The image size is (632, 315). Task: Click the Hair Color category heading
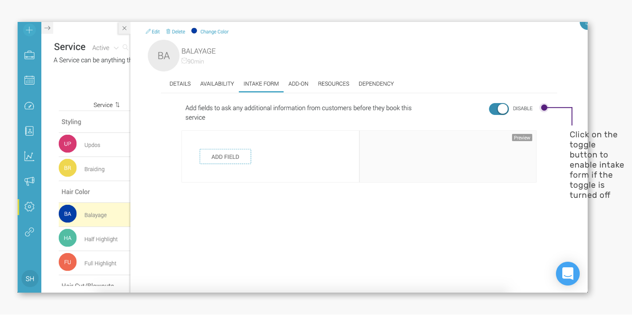click(x=75, y=192)
